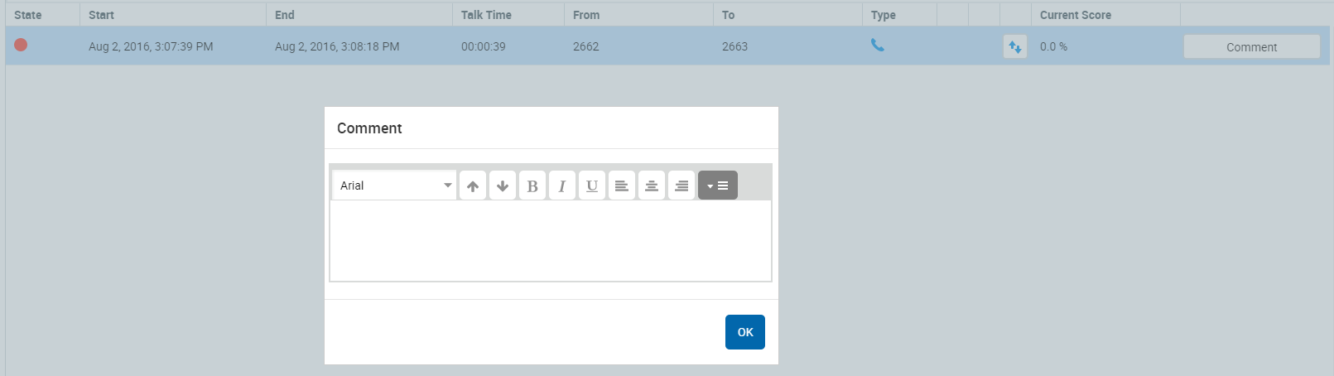Align comment text left
The image size is (1334, 376).
click(x=622, y=186)
